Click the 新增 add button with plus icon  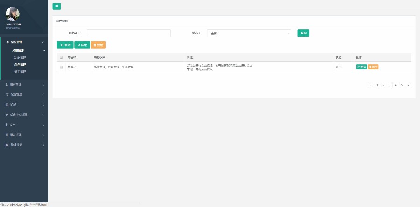65,45
